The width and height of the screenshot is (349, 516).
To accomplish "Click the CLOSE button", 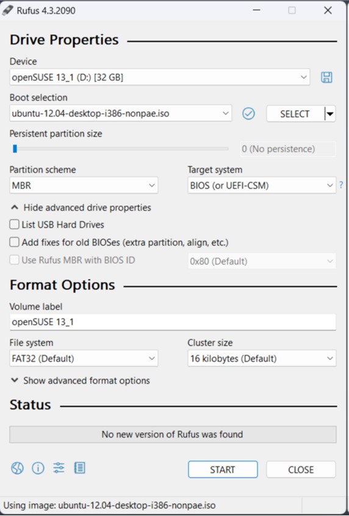I will [x=301, y=470].
